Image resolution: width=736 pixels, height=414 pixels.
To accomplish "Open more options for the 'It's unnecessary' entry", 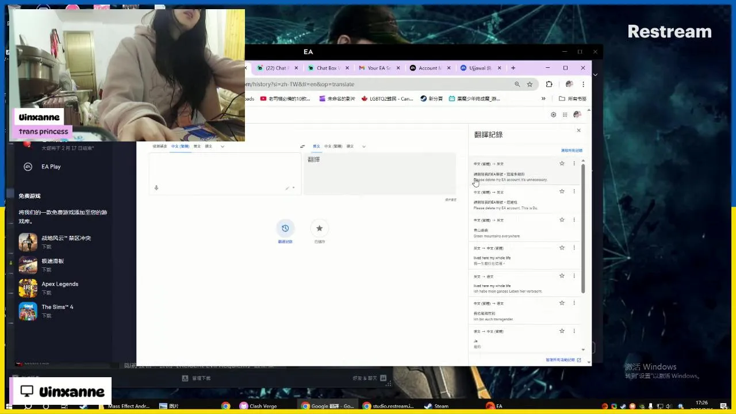I will pos(574,163).
